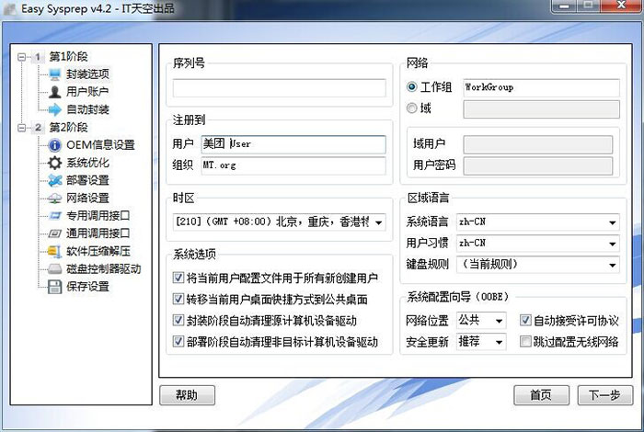Click the stage 1 number icon

point(38,57)
